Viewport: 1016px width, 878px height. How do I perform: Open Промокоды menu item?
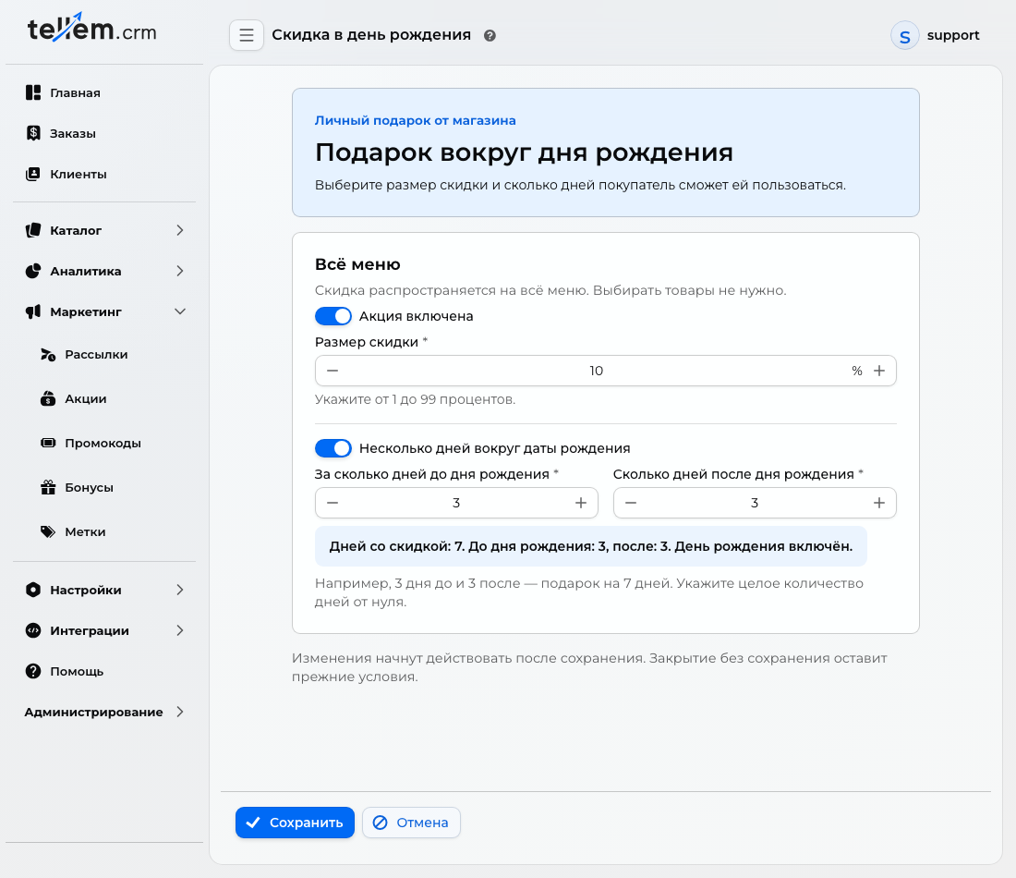[x=104, y=443]
